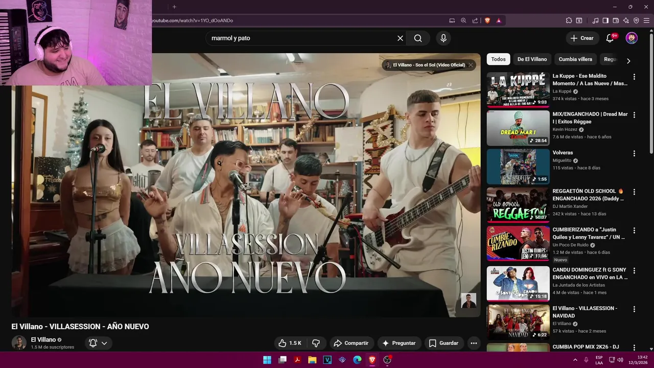Clear the search box with the X icon
Viewport: 654px width, 368px height.
click(x=400, y=38)
